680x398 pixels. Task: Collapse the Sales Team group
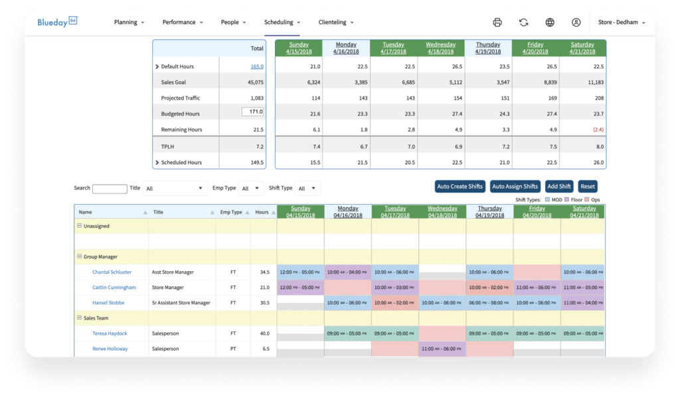[x=78, y=318]
